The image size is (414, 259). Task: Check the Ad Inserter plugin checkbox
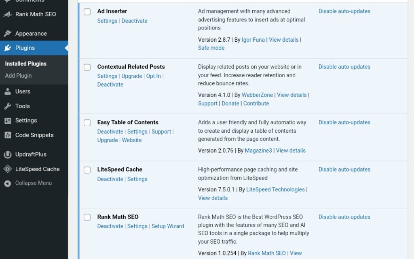click(x=87, y=12)
